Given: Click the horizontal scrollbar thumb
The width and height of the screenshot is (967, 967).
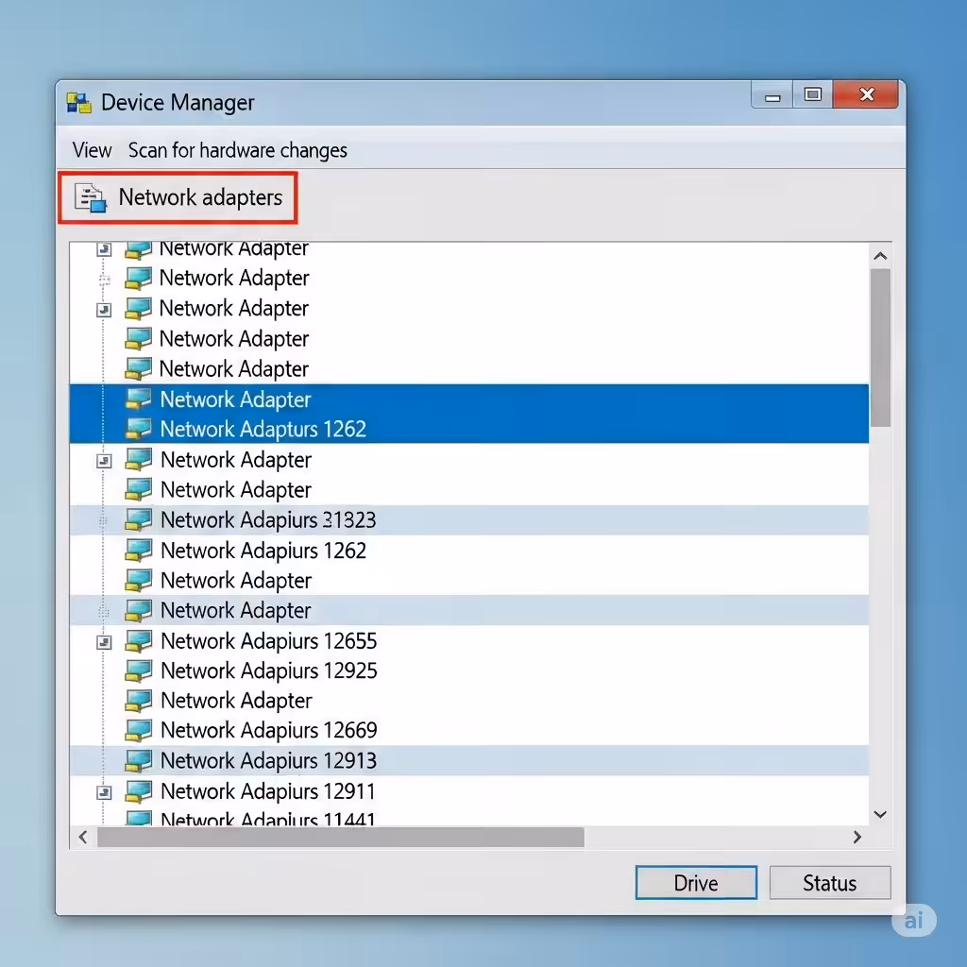Looking at the screenshot, I should pos(340,837).
